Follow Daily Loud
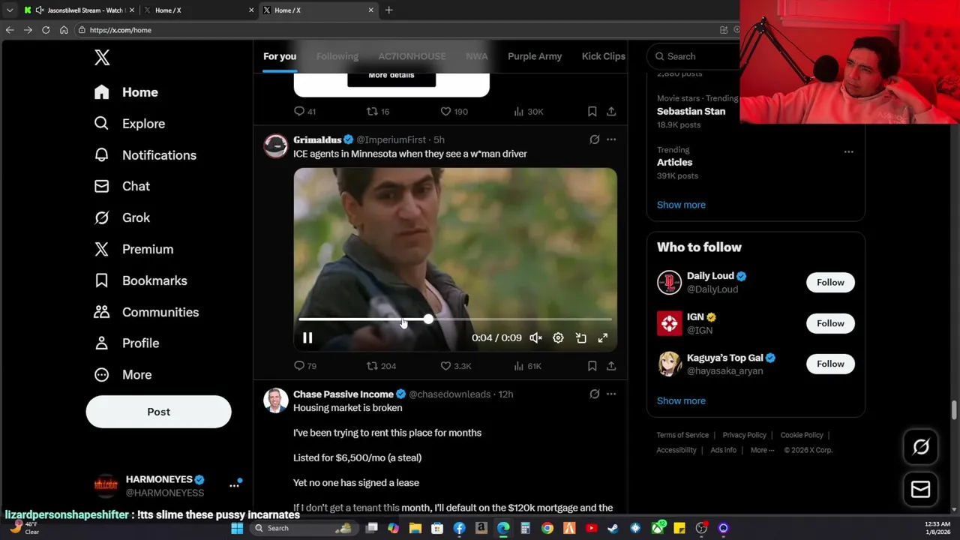This screenshot has width=960, height=540. (830, 283)
